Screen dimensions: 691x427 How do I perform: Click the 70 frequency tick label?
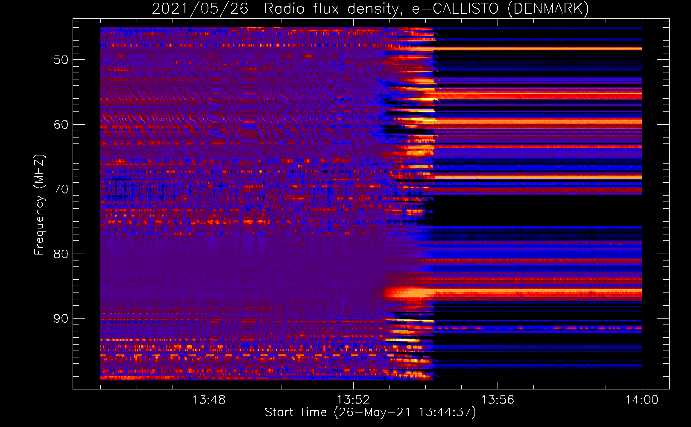pos(61,189)
